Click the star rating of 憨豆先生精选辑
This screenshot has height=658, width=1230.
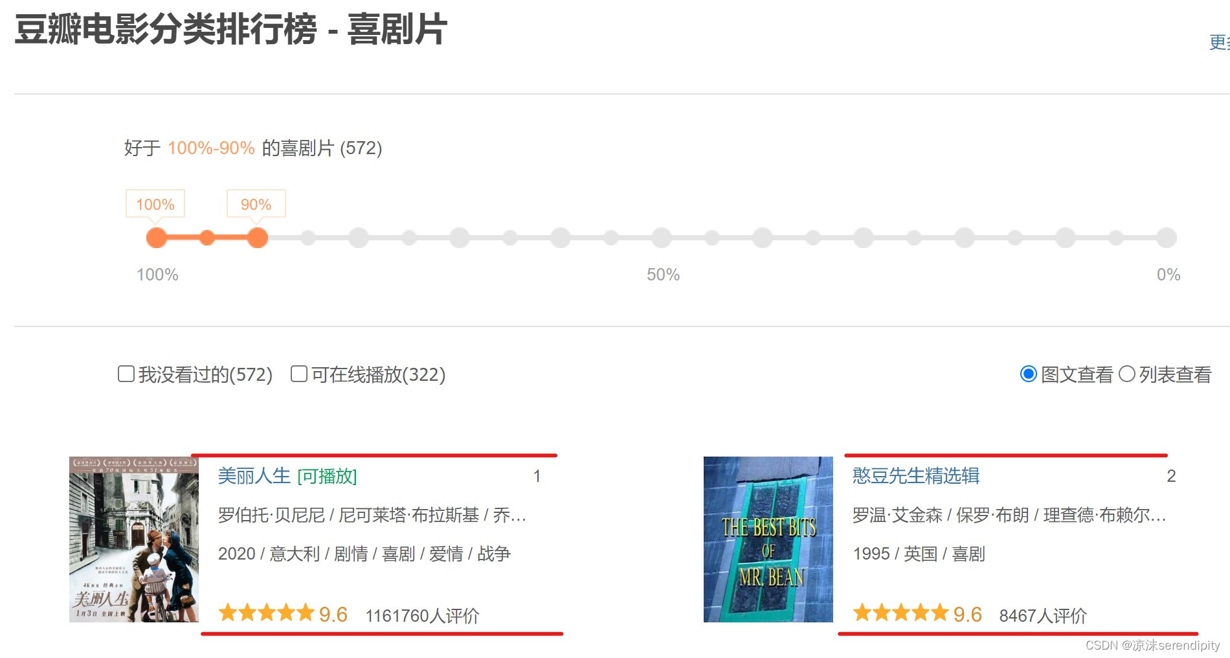901,613
